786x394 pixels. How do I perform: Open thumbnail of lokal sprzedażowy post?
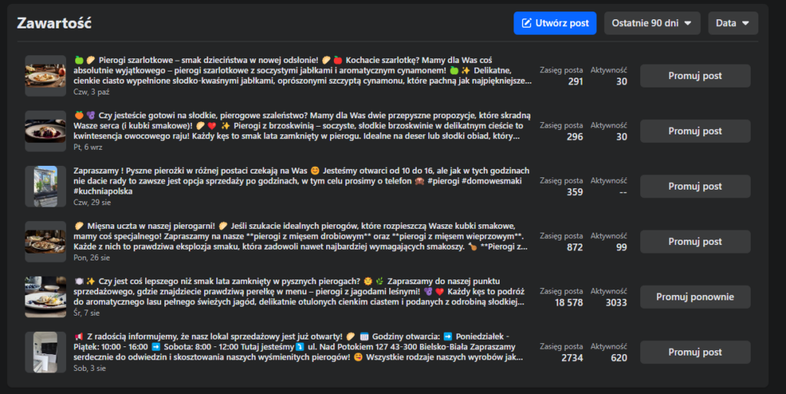tap(45, 353)
